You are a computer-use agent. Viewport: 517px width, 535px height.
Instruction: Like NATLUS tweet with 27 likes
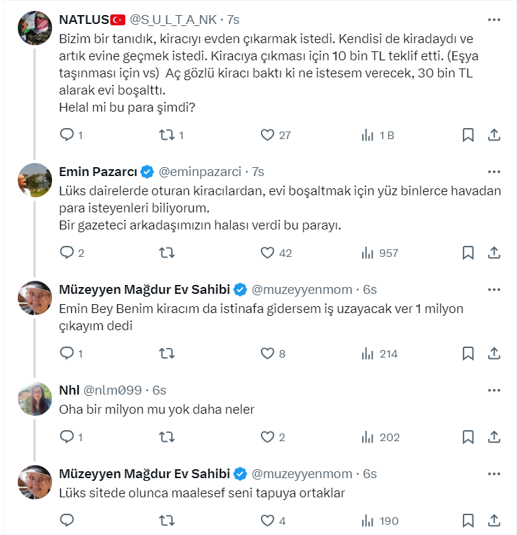pos(267,136)
